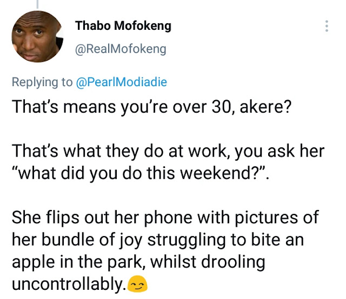The width and height of the screenshot is (346, 299).
Task: Visit the @RealMofokeng handle
Action: coord(121,49)
